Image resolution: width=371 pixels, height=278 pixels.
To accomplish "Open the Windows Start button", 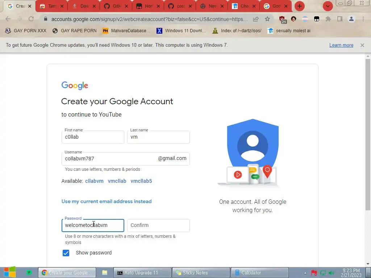I will (x=9, y=272).
